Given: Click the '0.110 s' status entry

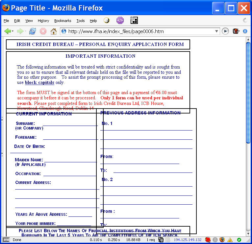Looking at the screenshot, I should (96, 240).
